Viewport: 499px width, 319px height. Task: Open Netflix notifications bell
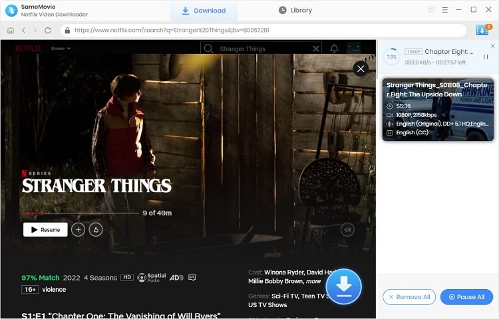(x=334, y=49)
